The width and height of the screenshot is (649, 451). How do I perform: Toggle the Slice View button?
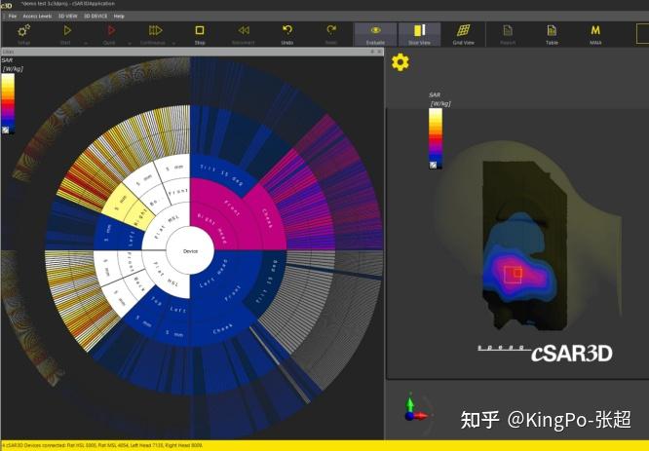tap(419, 33)
